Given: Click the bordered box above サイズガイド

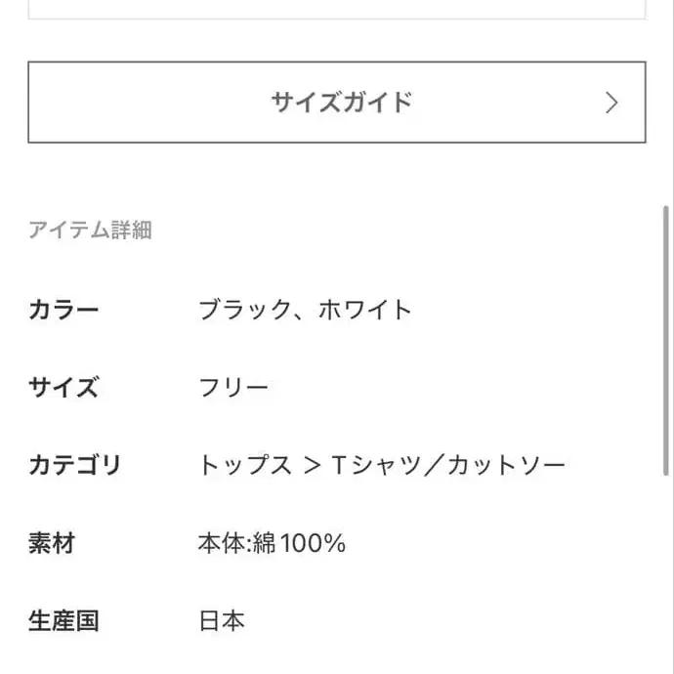Looking at the screenshot, I should click(336, 10).
